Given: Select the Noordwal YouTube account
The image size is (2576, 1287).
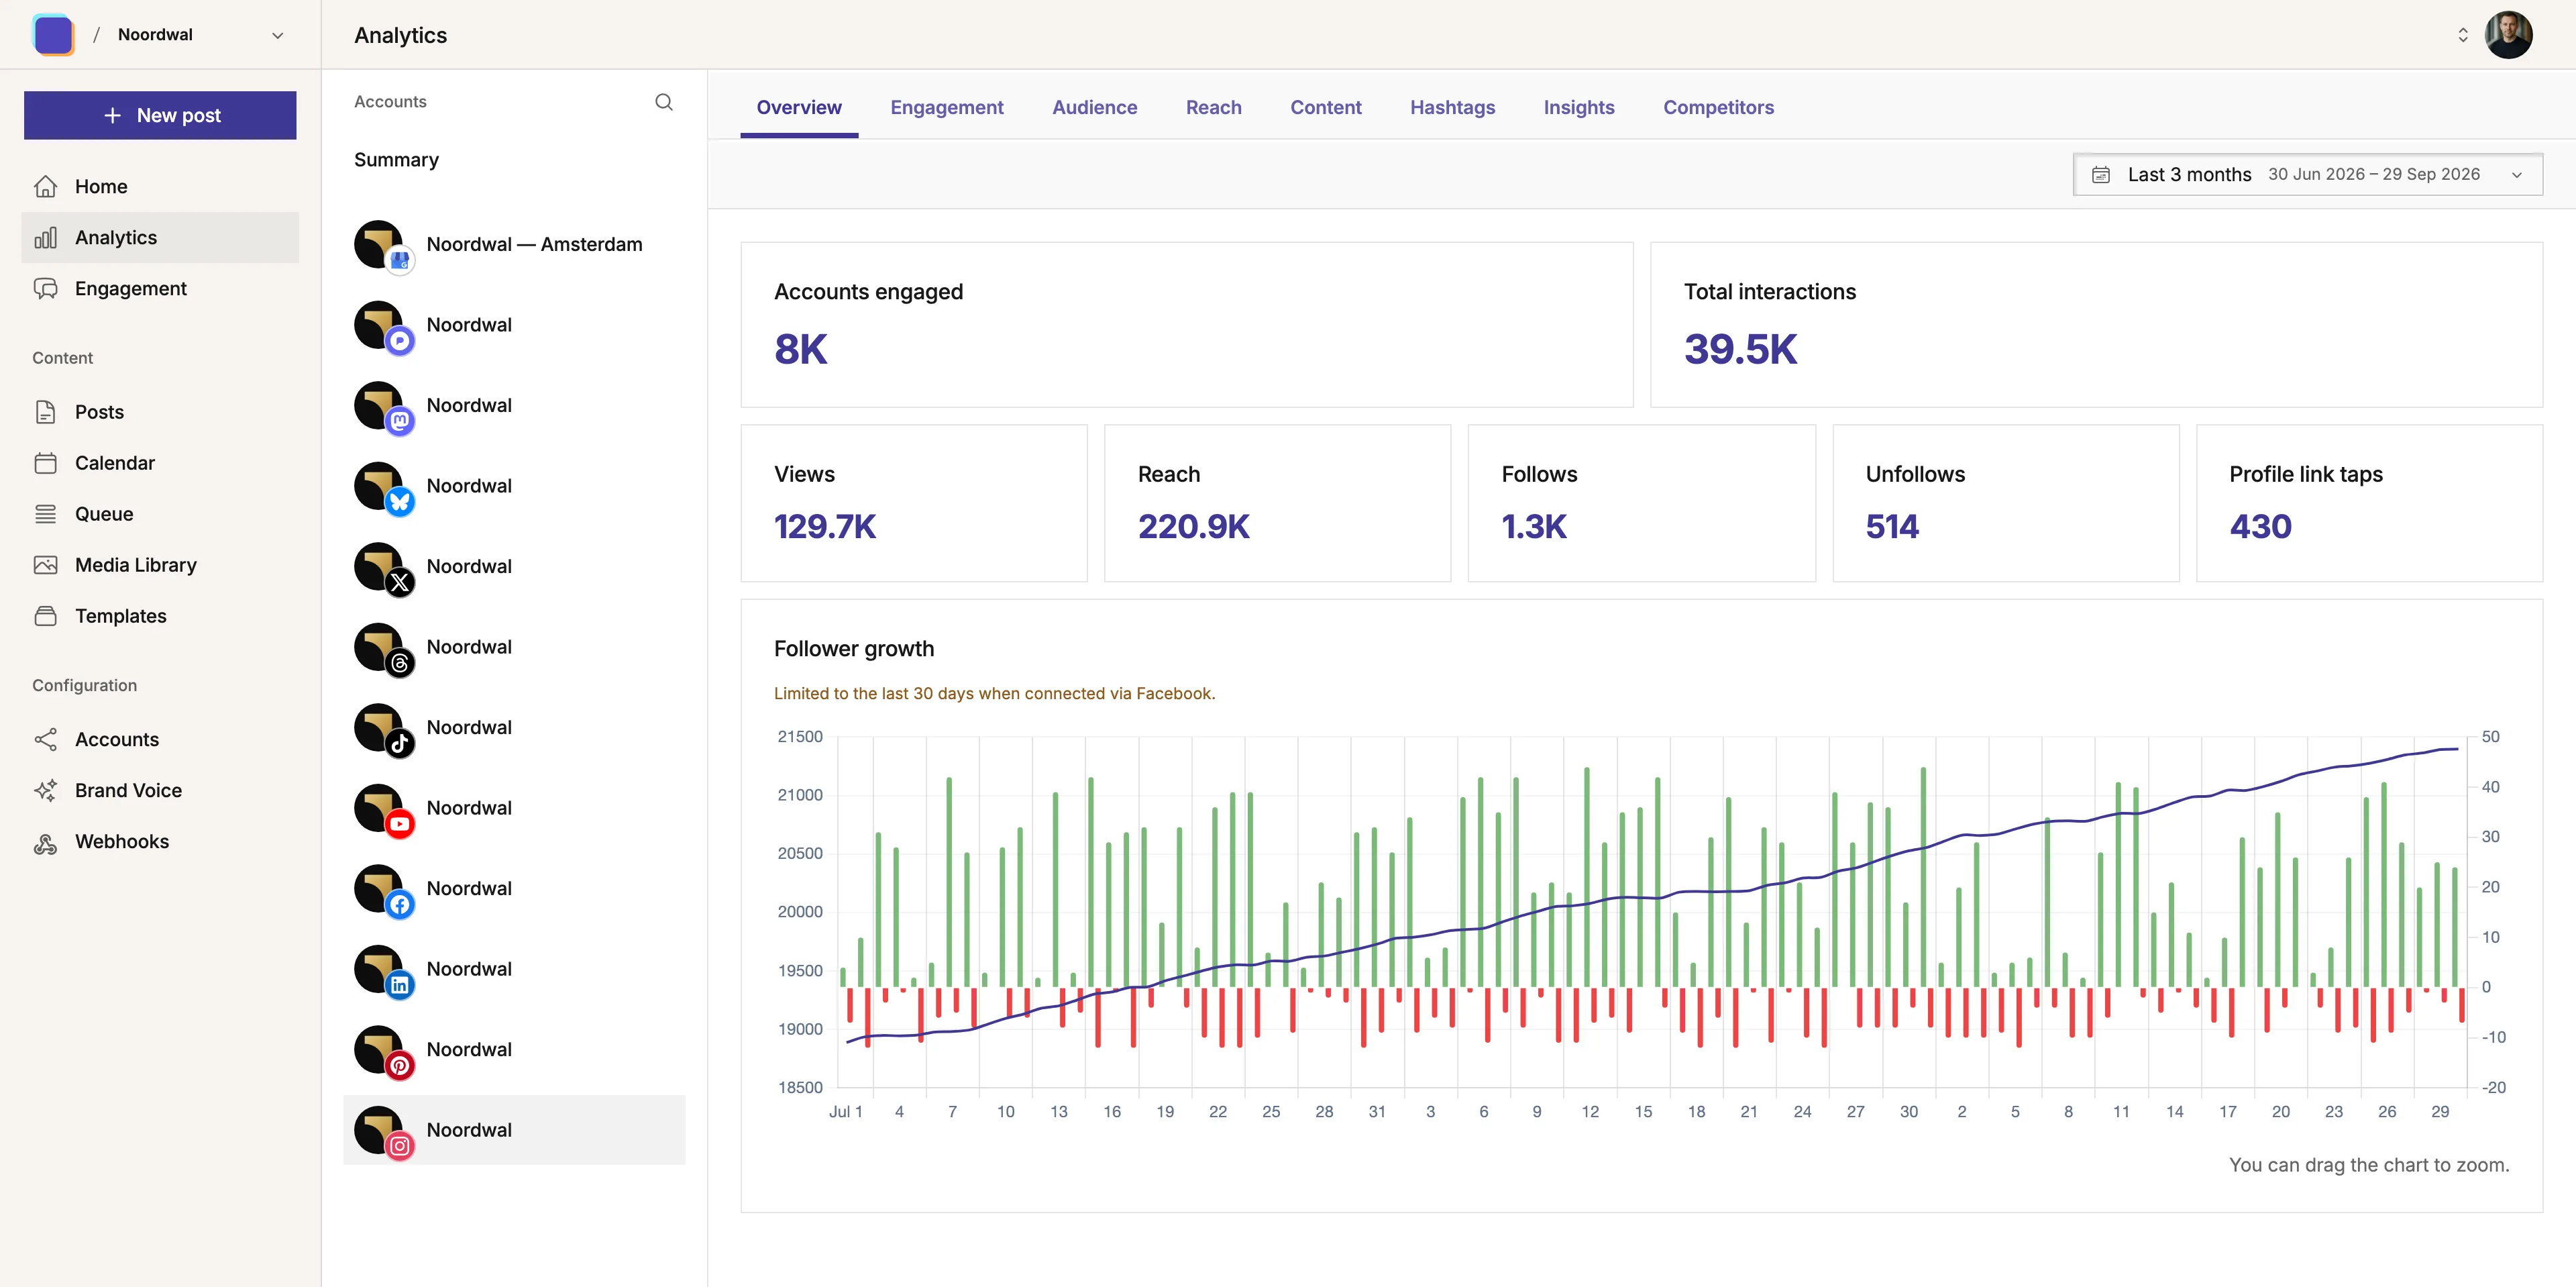Looking at the screenshot, I should 514,808.
